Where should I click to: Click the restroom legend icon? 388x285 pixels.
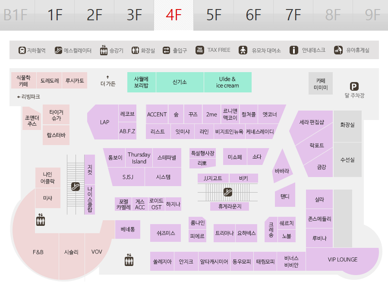pos(135,50)
